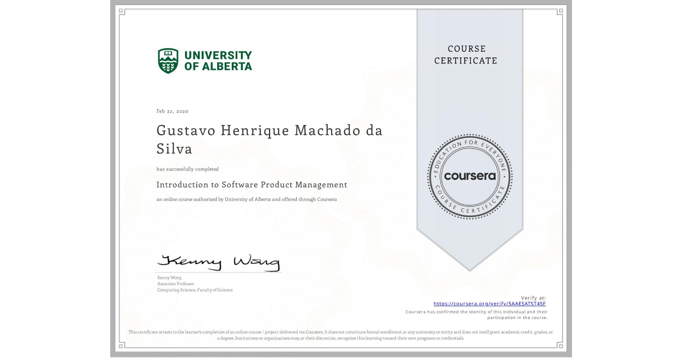683x358 pixels.
Task: Click the 'Associate Professor' title text
Action: [176, 284]
